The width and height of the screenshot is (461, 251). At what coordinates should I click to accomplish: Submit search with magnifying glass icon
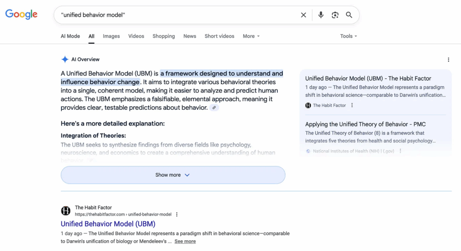point(349,15)
